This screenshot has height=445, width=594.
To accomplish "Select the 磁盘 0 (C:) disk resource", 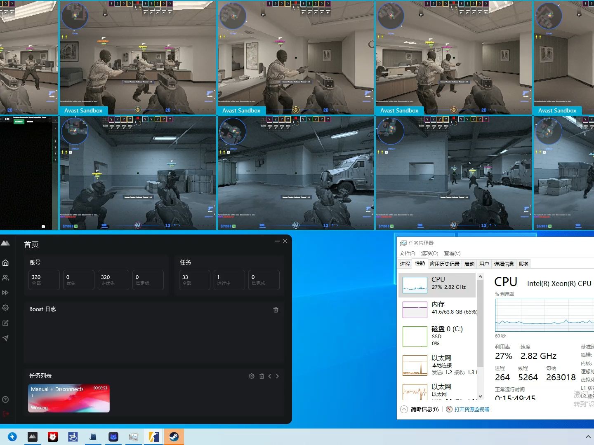I will pyautogui.click(x=437, y=336).
